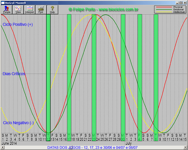Select the highlighted June 30 game date
The width and height of the screenshot is (188, 150).
123,77
